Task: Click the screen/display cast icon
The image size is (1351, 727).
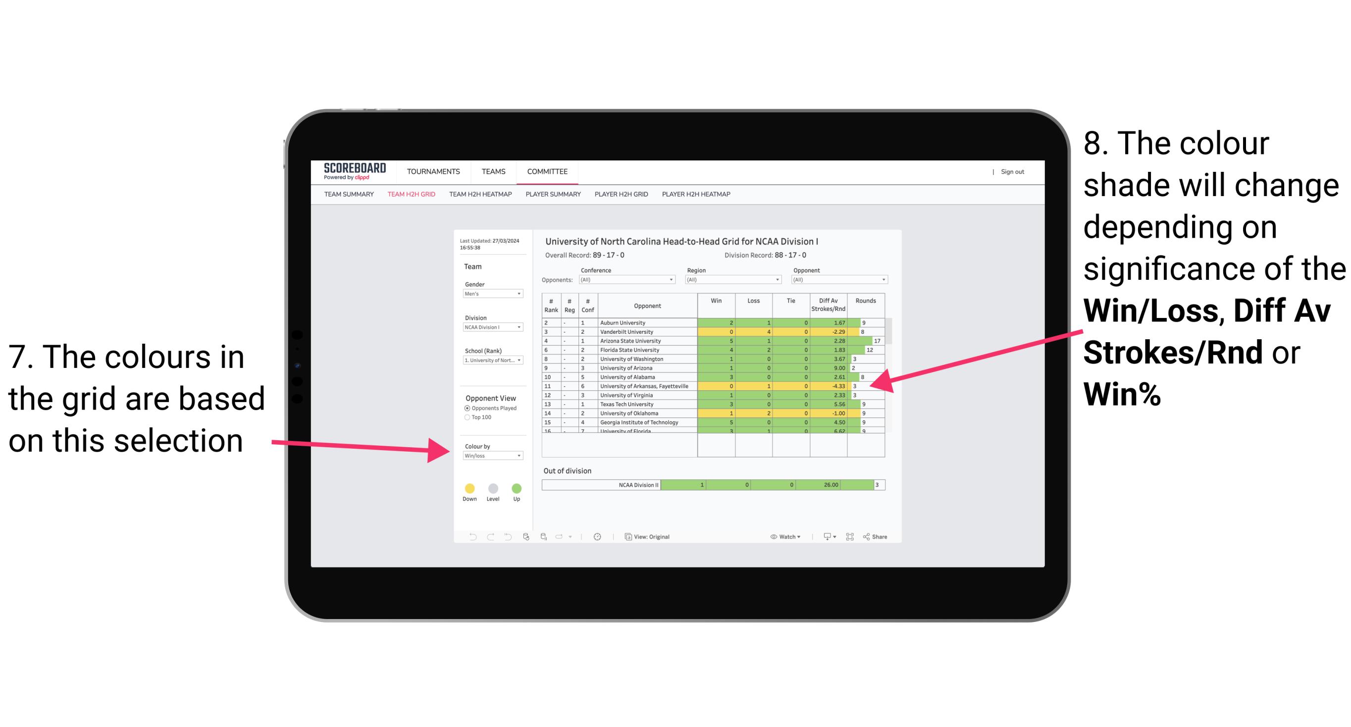Action: [x=824, y=536]
